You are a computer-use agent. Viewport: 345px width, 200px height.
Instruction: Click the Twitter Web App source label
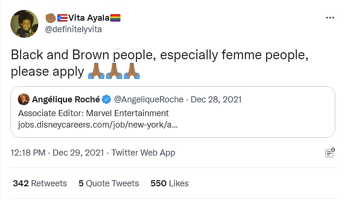click(143, 153)
